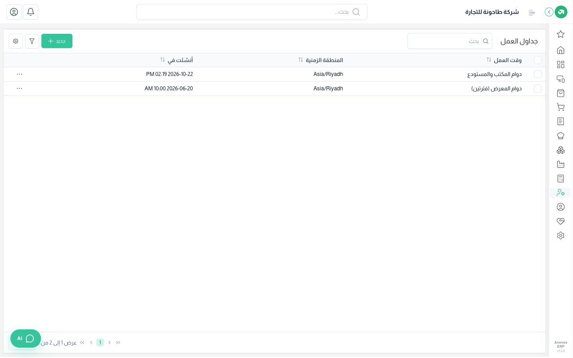This screenshot has width=573, height=358.
Task: Open the user profile icon in top bar
Action: pos(14,12)
